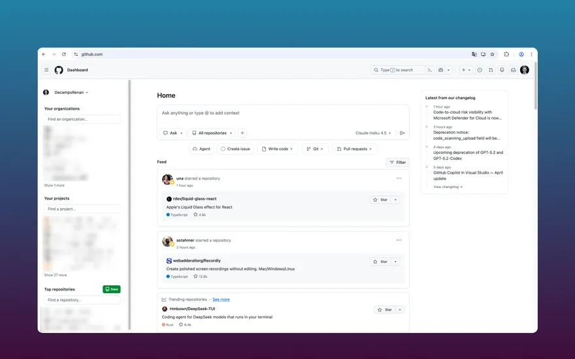Image resolution: width=575 pixels, height=359 pixels.
Task: Click See more trending repositories link
Action: pos(221,300)
